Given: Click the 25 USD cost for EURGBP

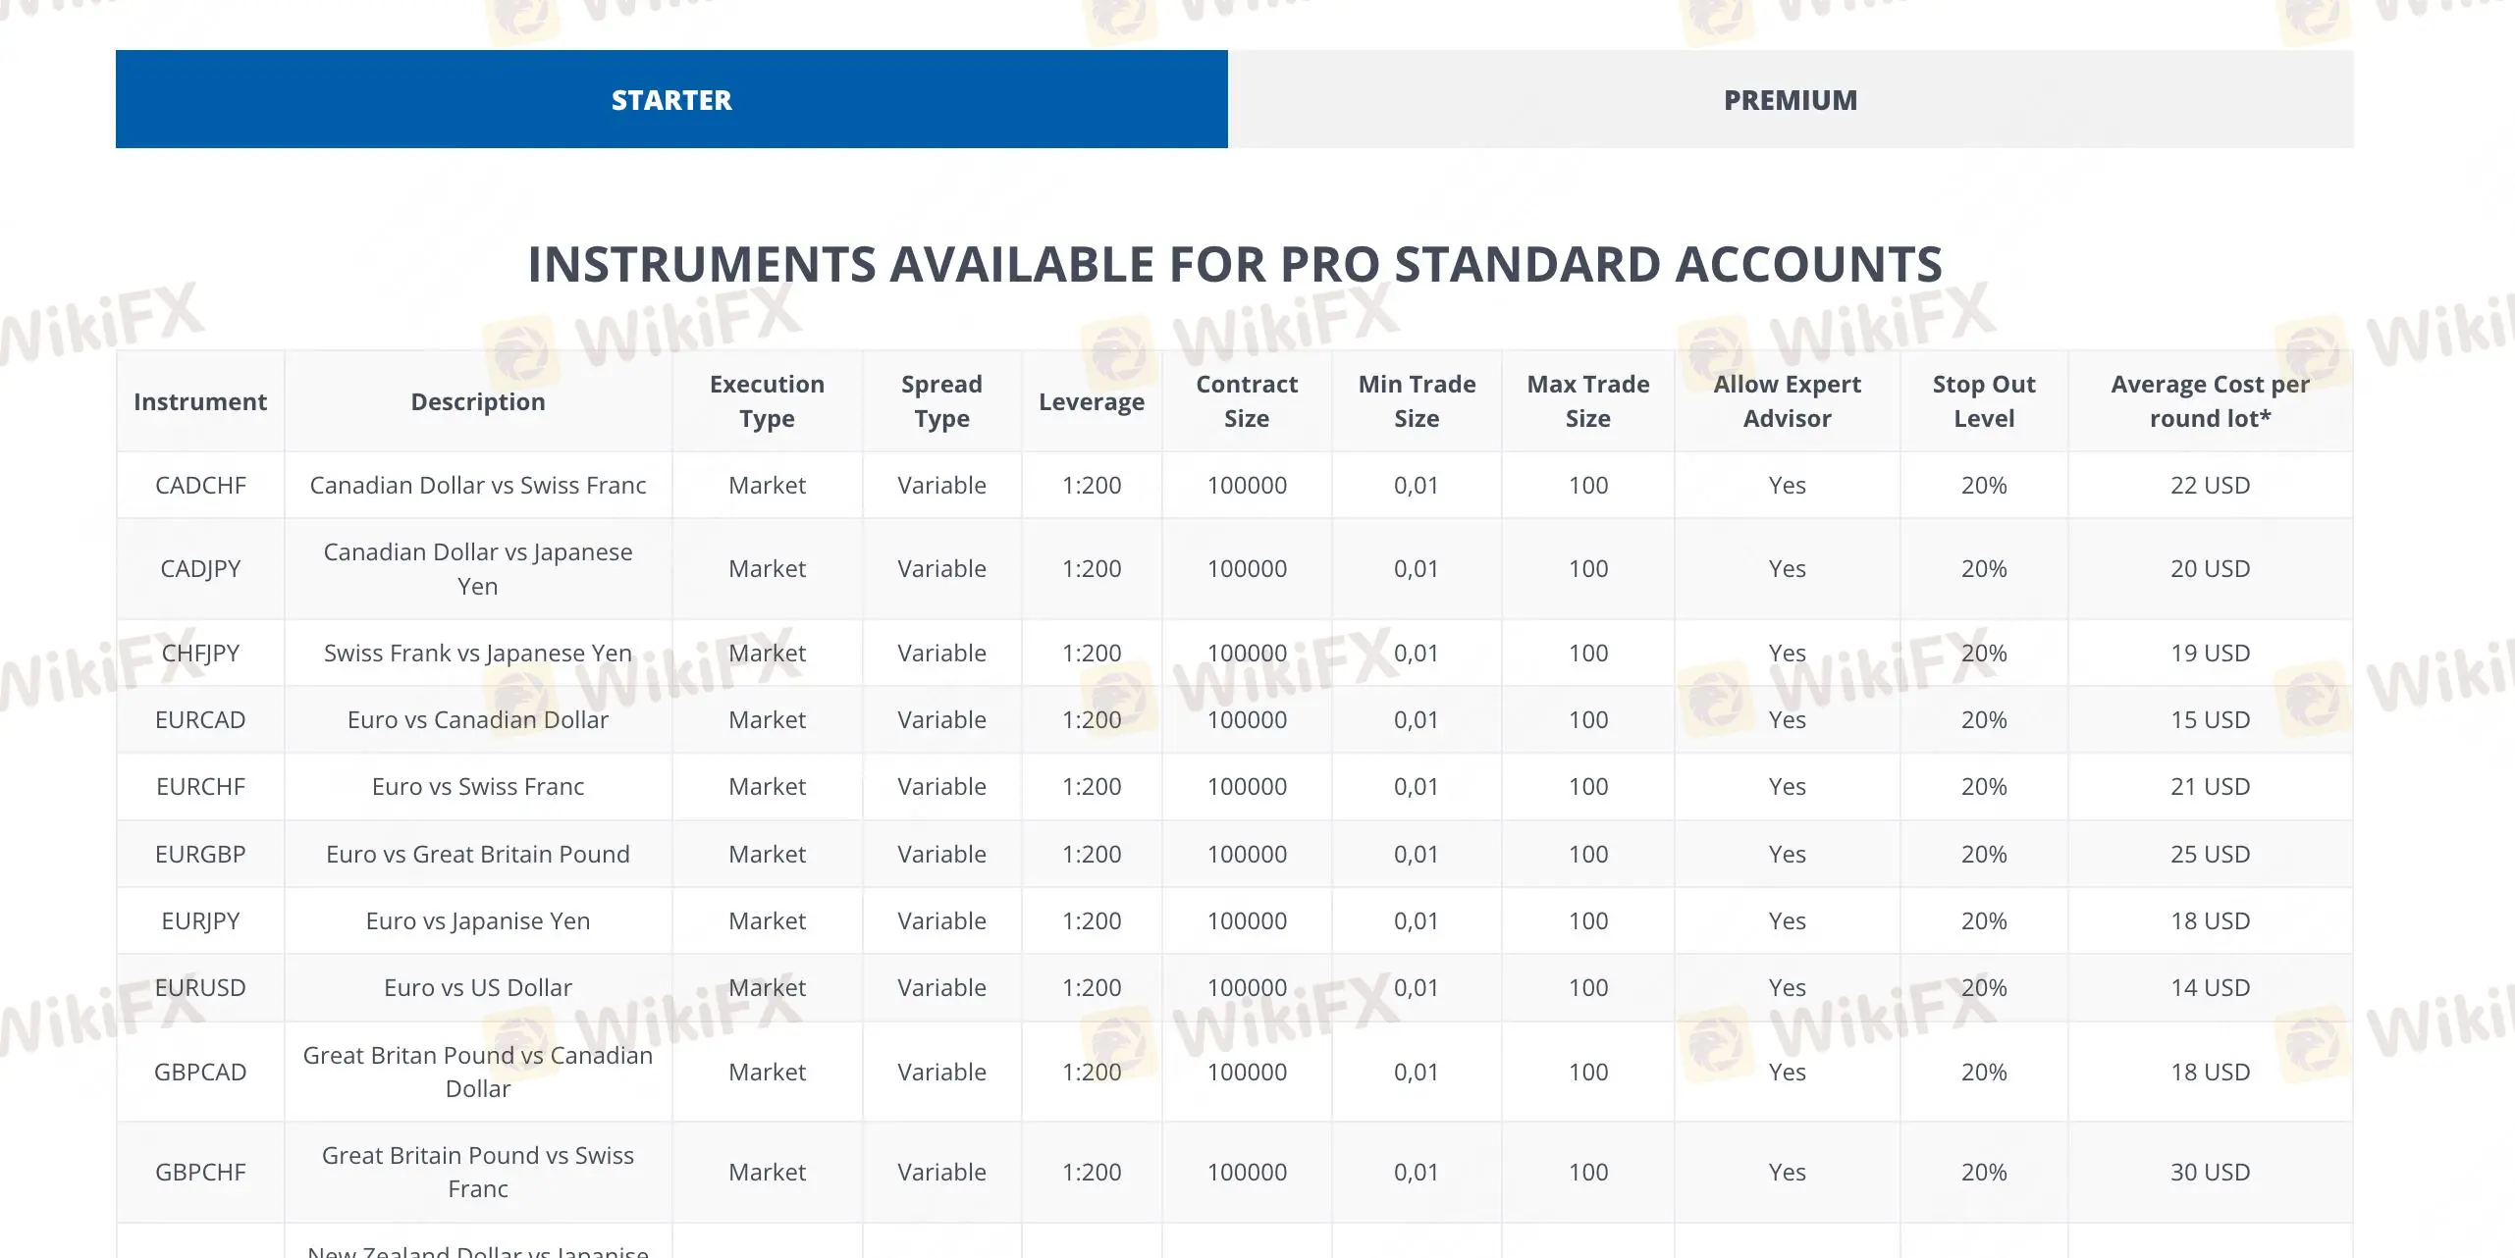Looking at the screenshot, I should coord(2210,854).
